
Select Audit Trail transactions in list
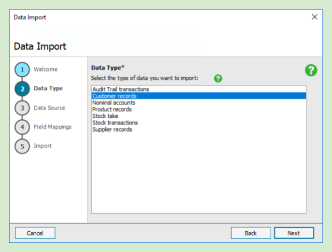point(120,90)
